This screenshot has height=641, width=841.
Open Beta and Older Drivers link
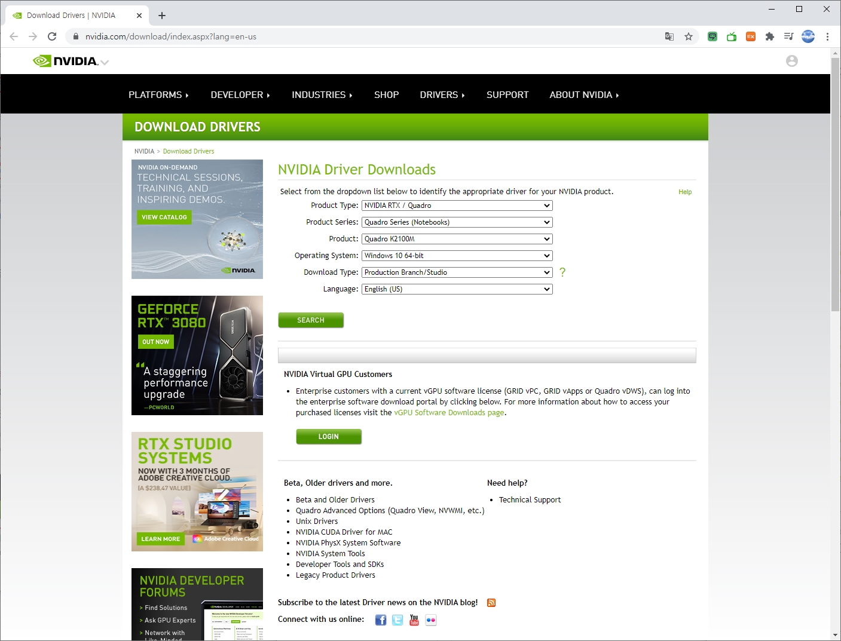point(335,500)
